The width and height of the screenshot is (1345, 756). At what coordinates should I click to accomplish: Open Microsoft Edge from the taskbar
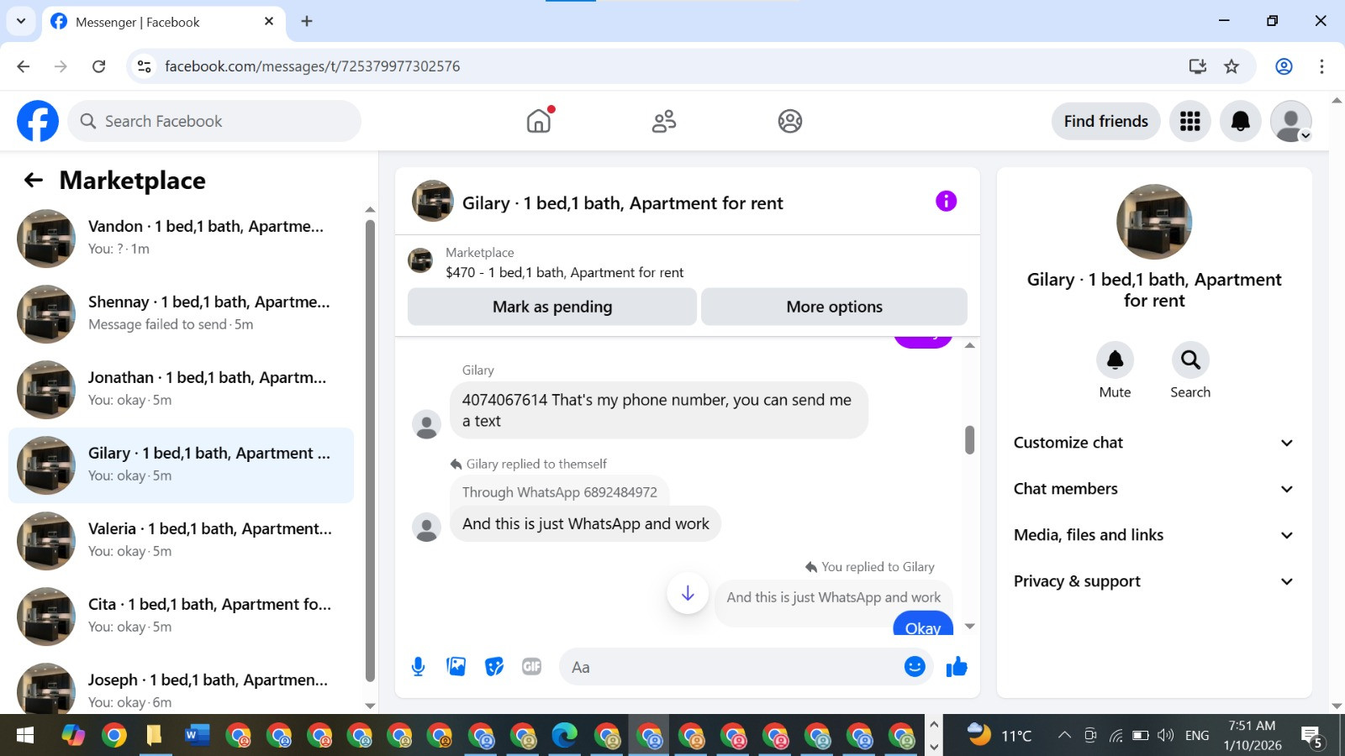click(565, 736)
